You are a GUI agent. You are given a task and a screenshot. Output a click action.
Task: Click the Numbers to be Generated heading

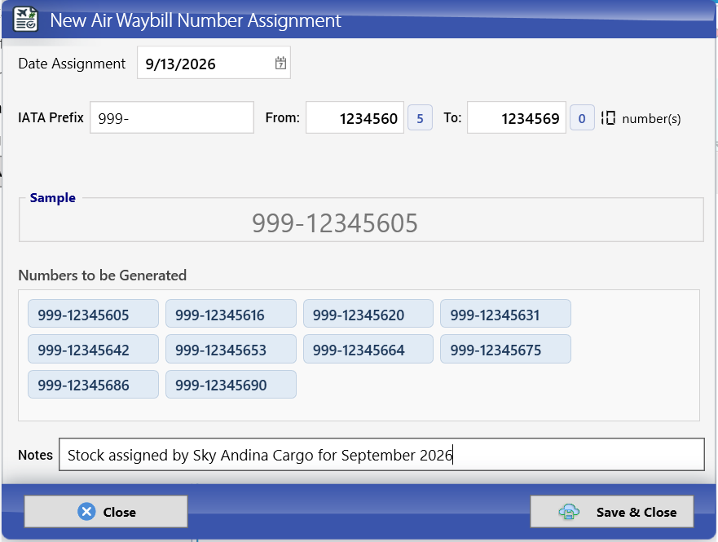(x=102, y=275)
